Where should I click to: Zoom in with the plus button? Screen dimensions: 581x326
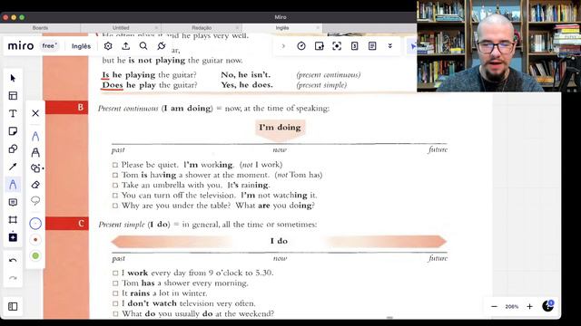coord(530,306)
